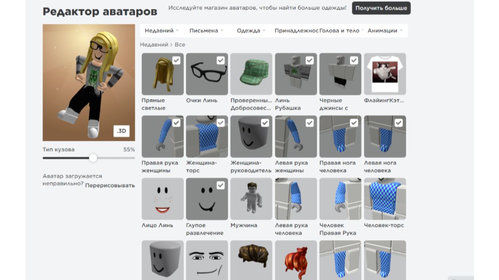Uncheck the 'Глупое развлечение' face checkmark

[x=221, y=185]
